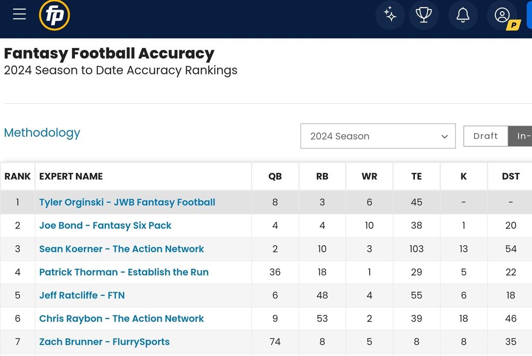This screenshot has width=532, height=356.
Task: Click DST value 46 in Chris Raybon row
Action: pos(511,319)
